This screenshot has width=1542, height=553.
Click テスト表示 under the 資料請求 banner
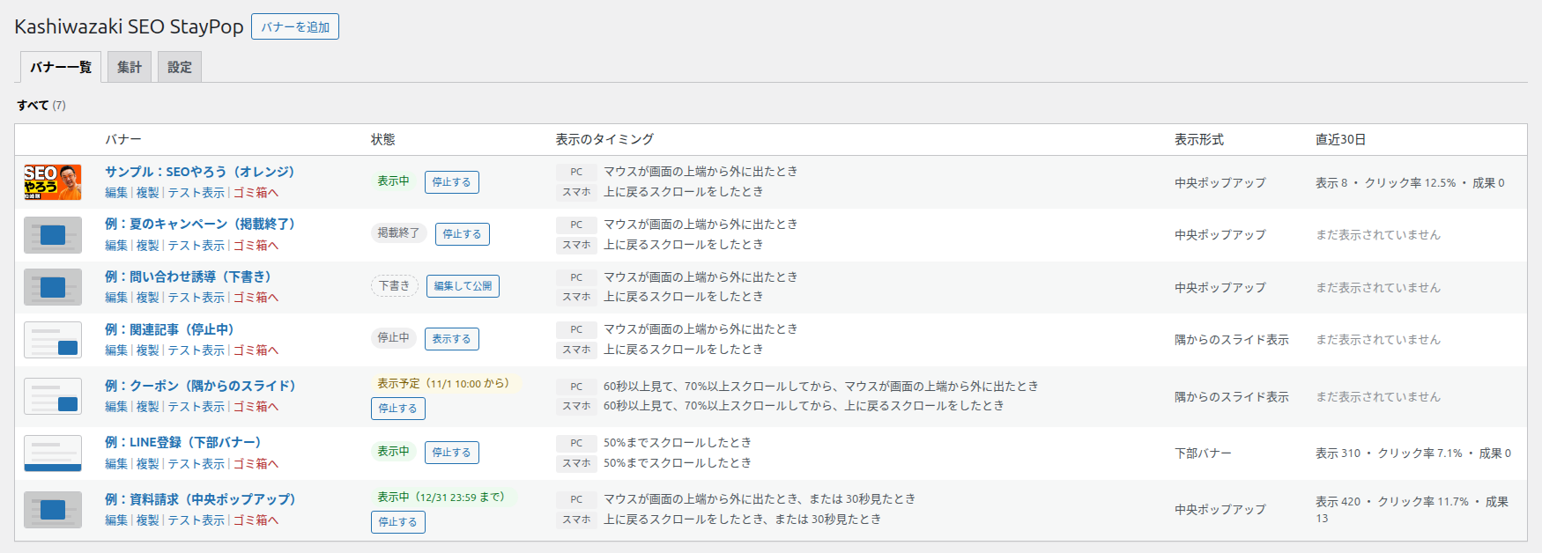coord(196,520)
